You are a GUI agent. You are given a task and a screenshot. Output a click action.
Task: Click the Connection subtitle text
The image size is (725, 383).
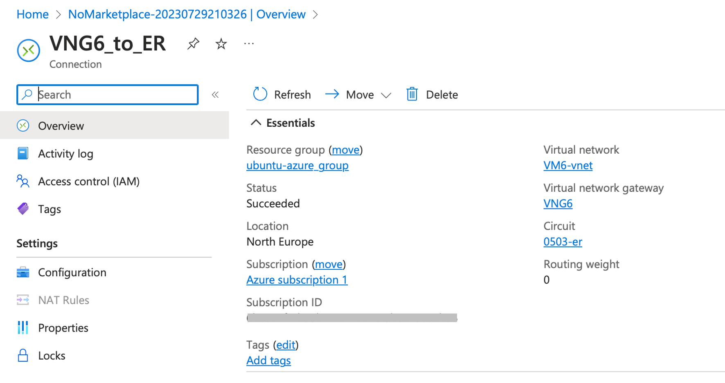(75, 64)
